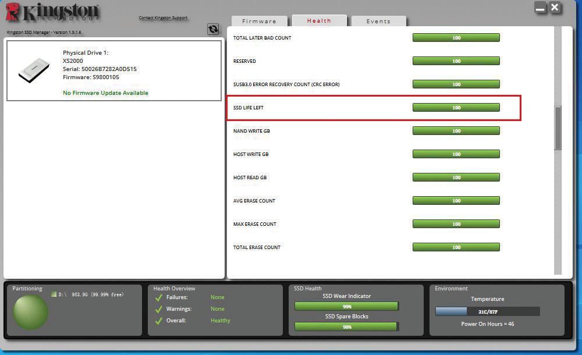Click the refresh drives icon
The image size is (582, 355).
point(213,29)
